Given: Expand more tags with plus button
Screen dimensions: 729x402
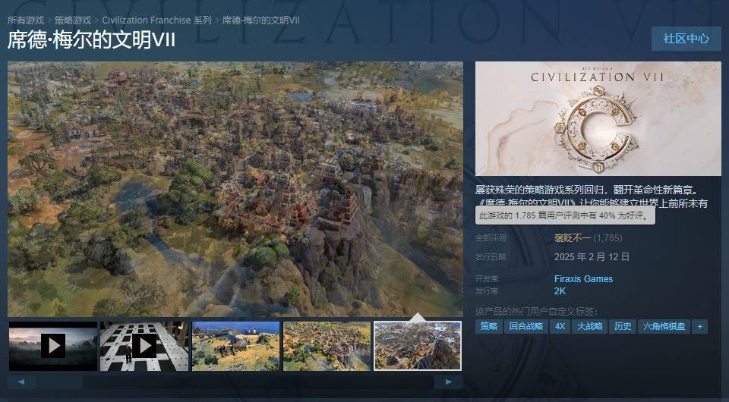Looking at the screenshot, I should (699, 326).
